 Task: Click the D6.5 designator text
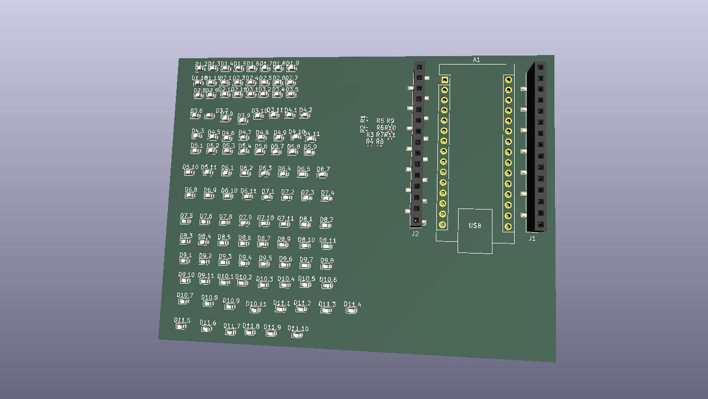click(x=303, y=169)
